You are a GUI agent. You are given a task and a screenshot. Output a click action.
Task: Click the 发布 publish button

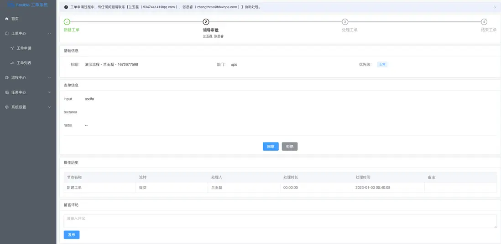(72, 235)
